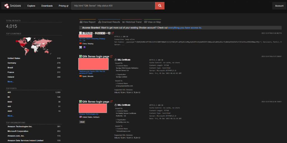Click Telefonica de Espana organization link
The height and width of the screenshot is (143, 287).
(92, 72)
